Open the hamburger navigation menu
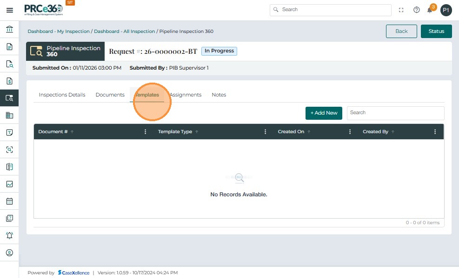The width and height of the screenshot is (459, 278). pos(10,10)
